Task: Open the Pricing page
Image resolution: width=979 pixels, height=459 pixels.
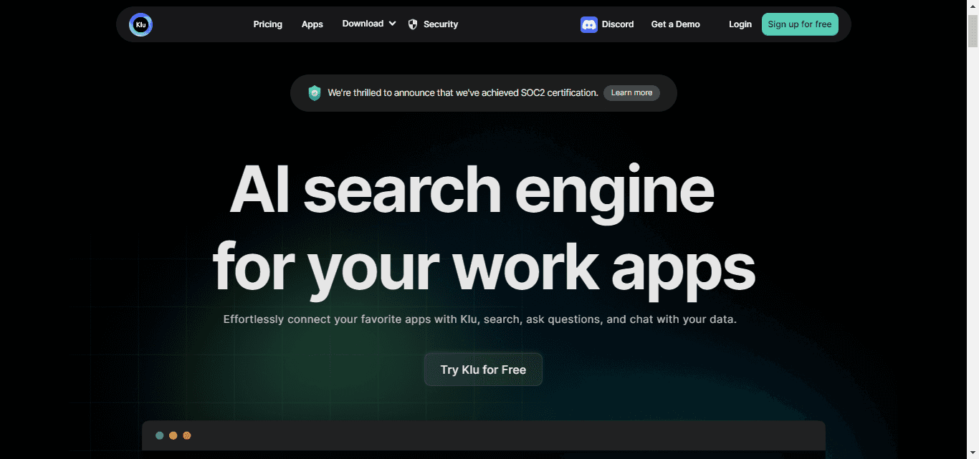Action: point(267,24)
